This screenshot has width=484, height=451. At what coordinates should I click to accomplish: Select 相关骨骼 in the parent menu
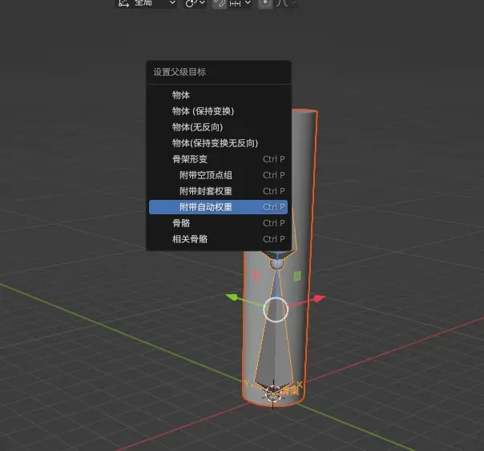pyautogui.click(x=218, y=239)
